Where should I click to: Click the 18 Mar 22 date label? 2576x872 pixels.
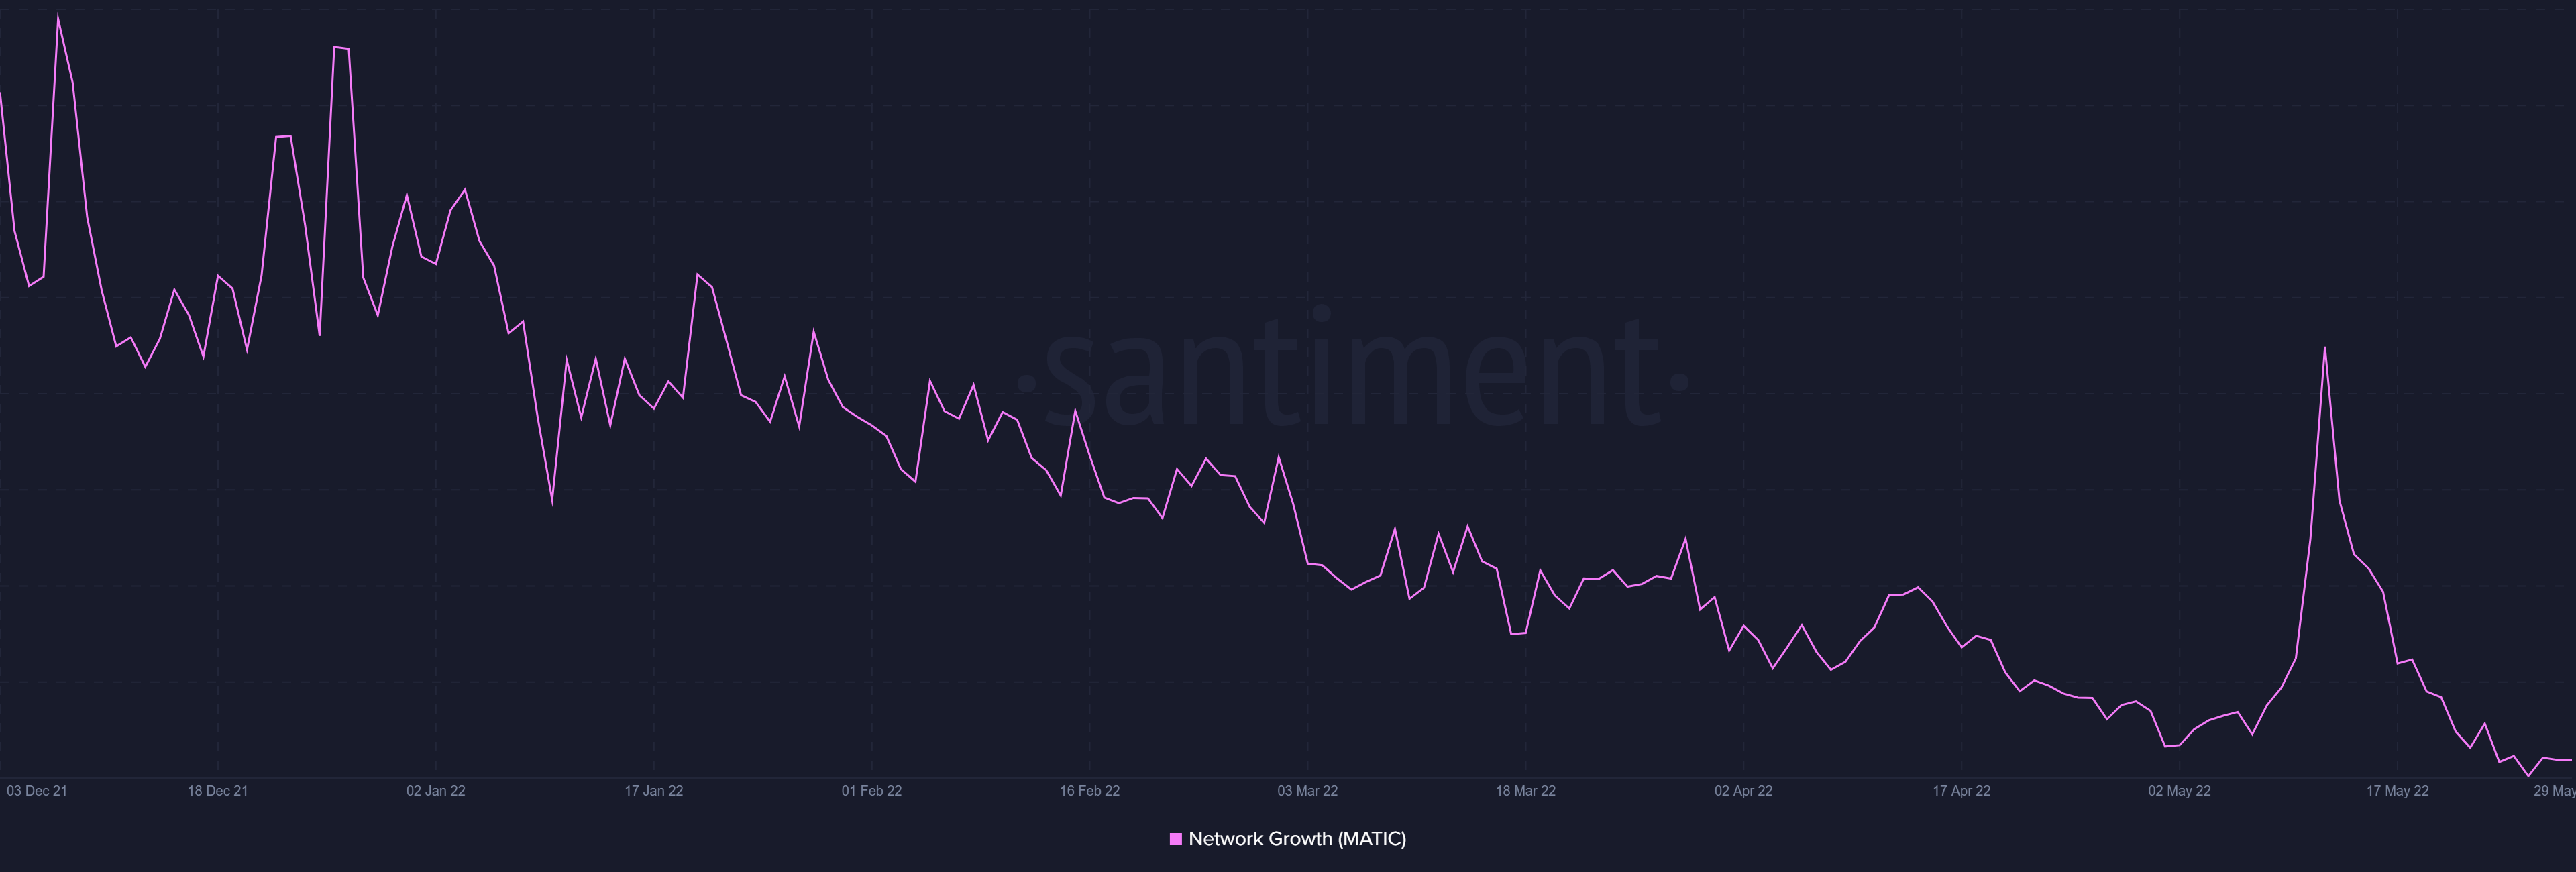[1525, 791]
